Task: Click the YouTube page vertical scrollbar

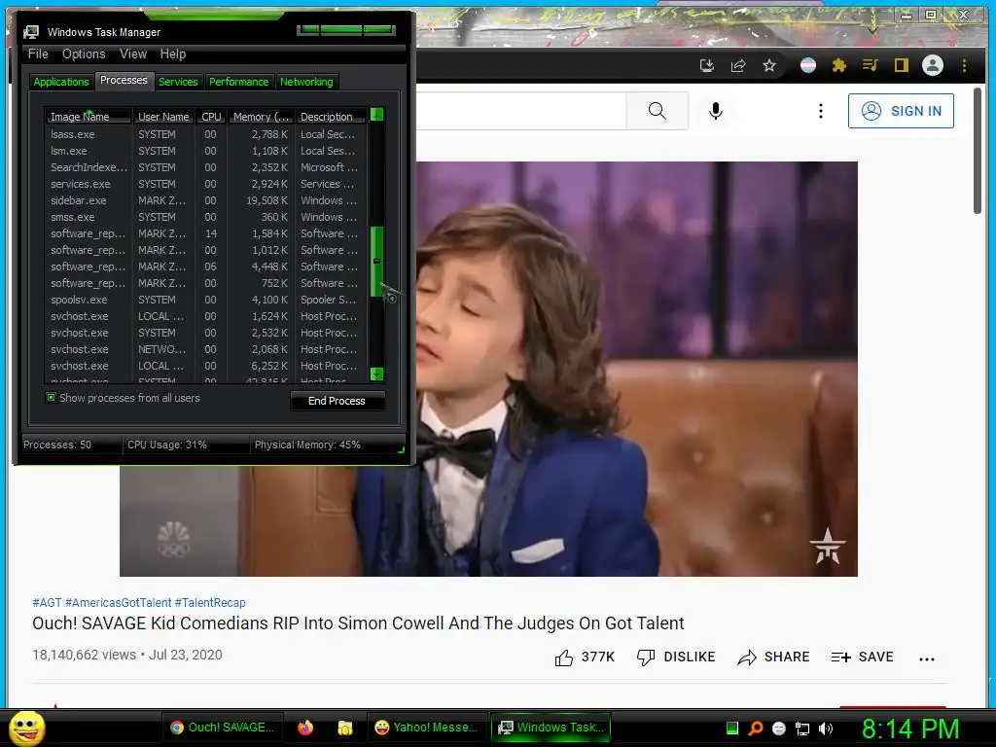Action: coord(977,151)
